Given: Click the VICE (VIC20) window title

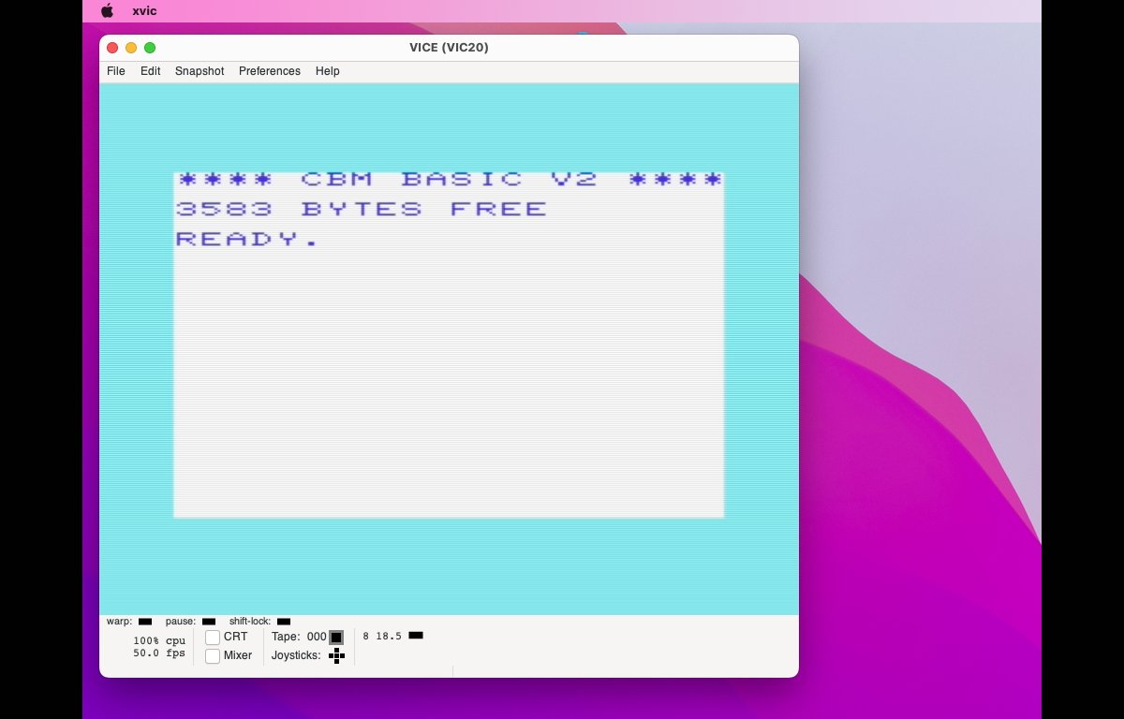Looking at the screenshot, I should click(449, 48).
